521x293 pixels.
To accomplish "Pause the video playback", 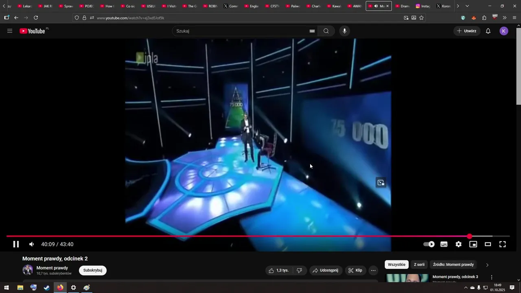I will (16, 244).
